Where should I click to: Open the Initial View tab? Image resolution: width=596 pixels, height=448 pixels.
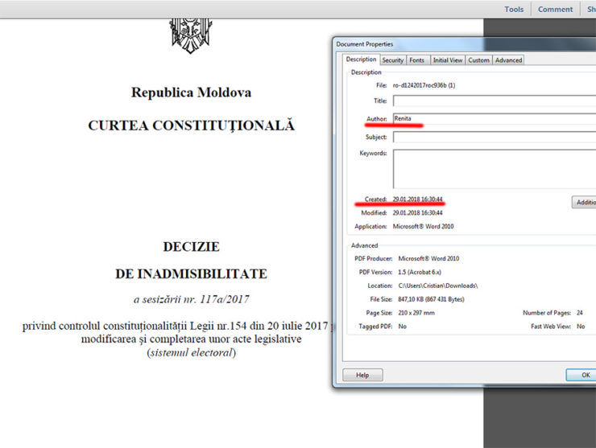coord(447,60)
